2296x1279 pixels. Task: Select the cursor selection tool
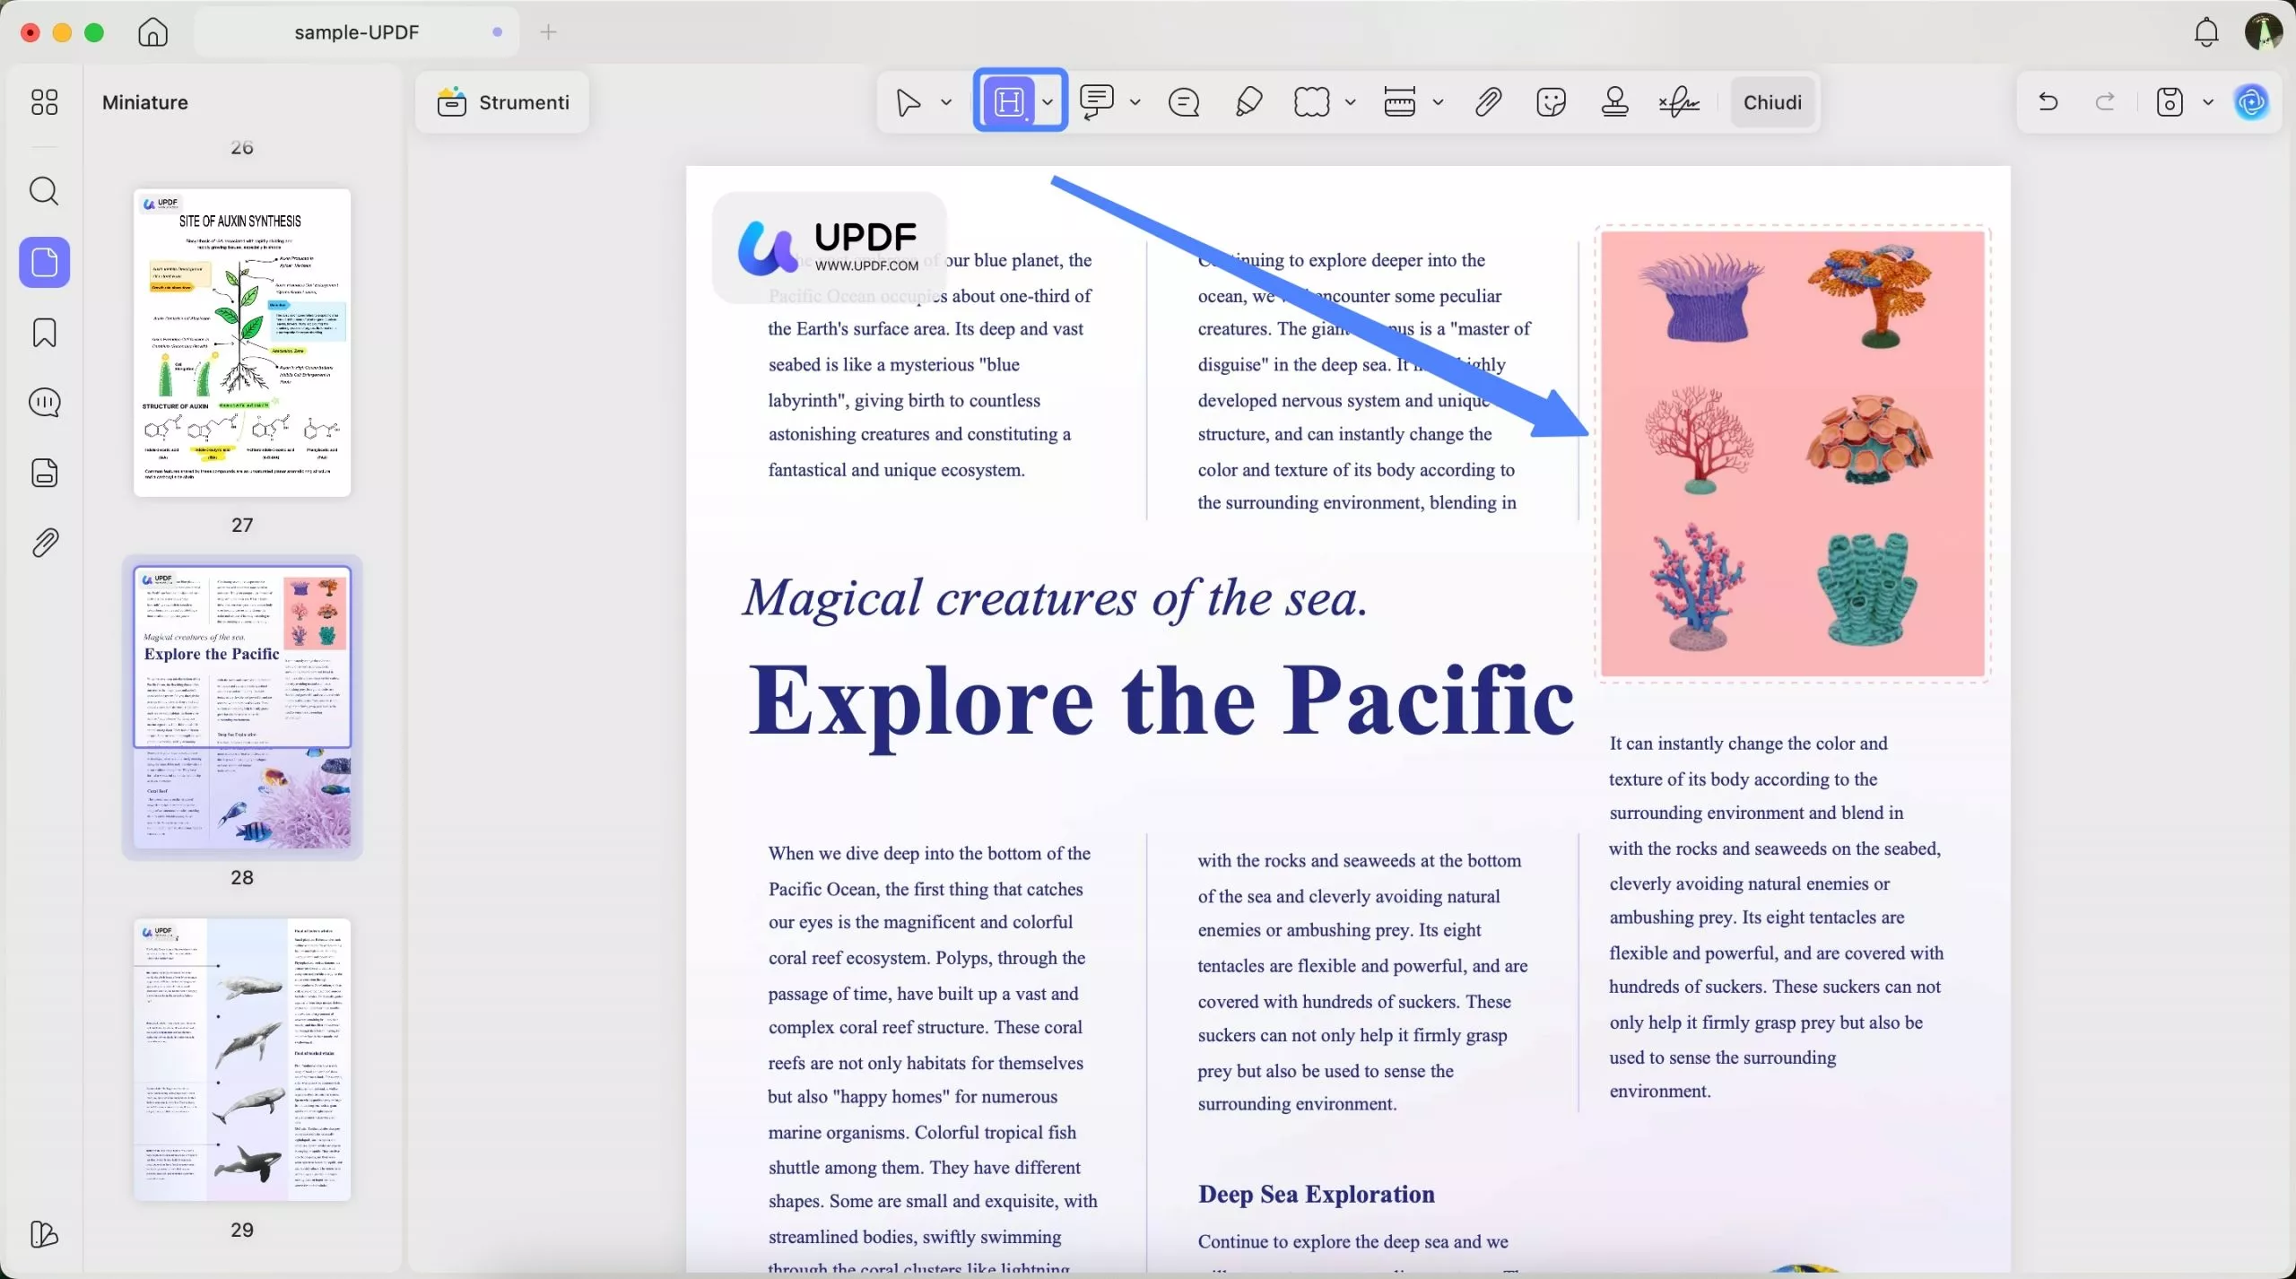(909, 101)
